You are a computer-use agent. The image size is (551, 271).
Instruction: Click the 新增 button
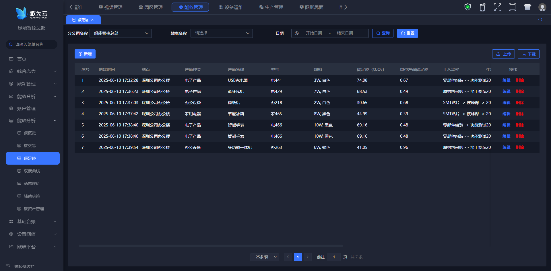(85, 54)
